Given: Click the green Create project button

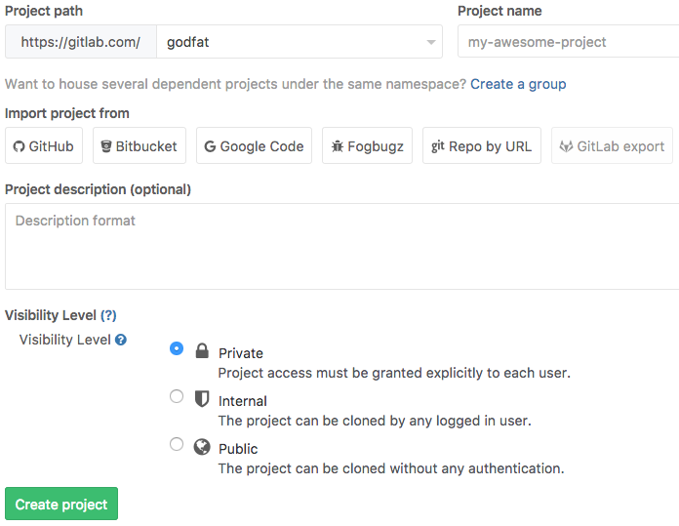Looking at the screenshot, I should 61,504.
